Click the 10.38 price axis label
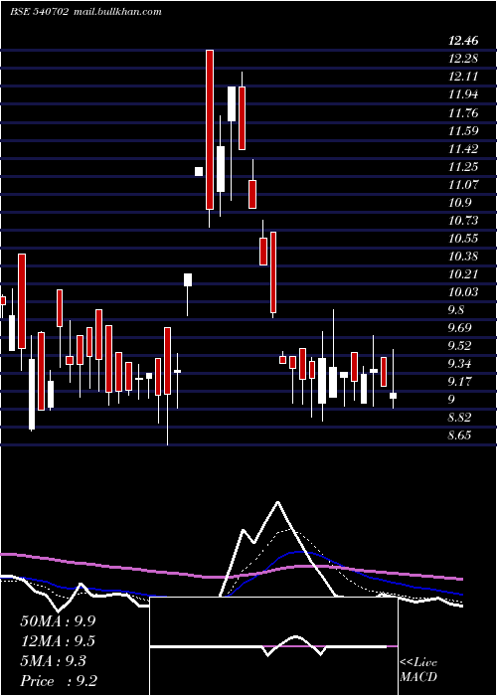Viewport: 497px width, 696px height. click(463, 257)
